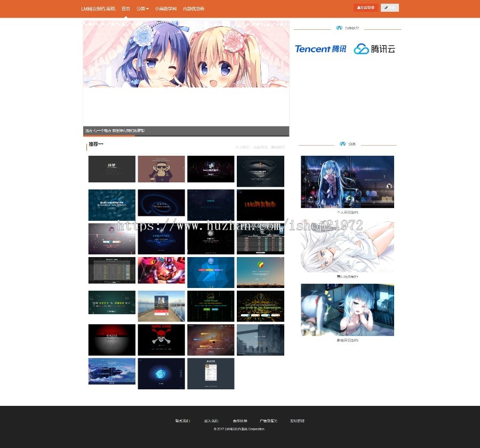Go to the 首页 nav tab

click(x=126, y=9)
